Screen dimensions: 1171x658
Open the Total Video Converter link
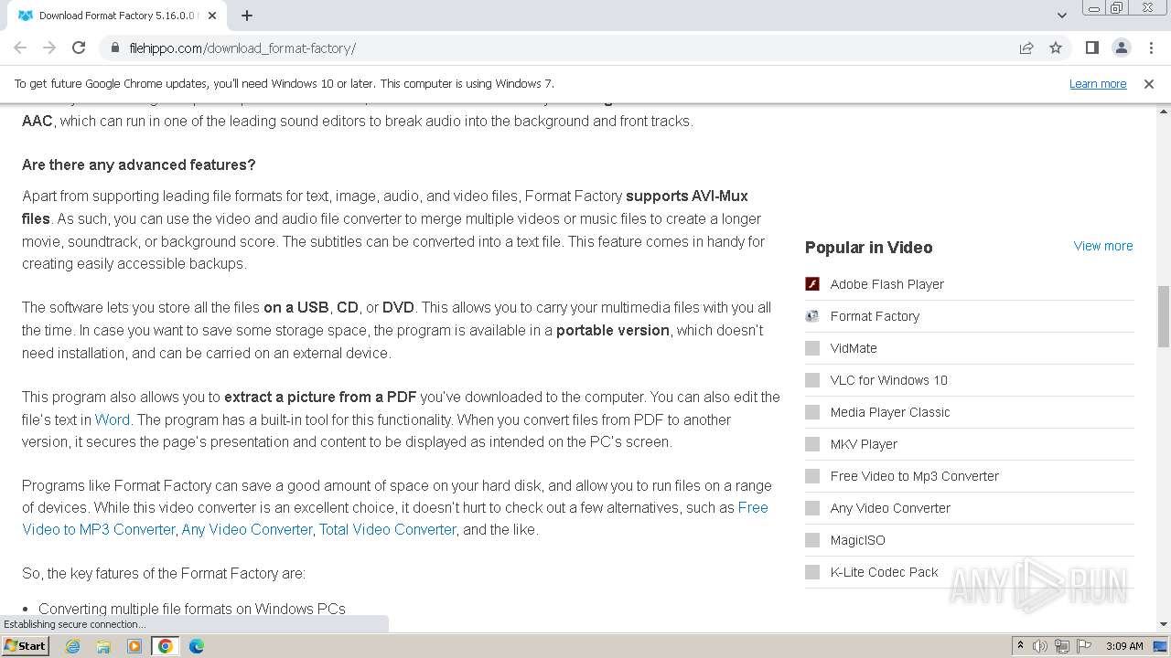[x=388, y=529]
